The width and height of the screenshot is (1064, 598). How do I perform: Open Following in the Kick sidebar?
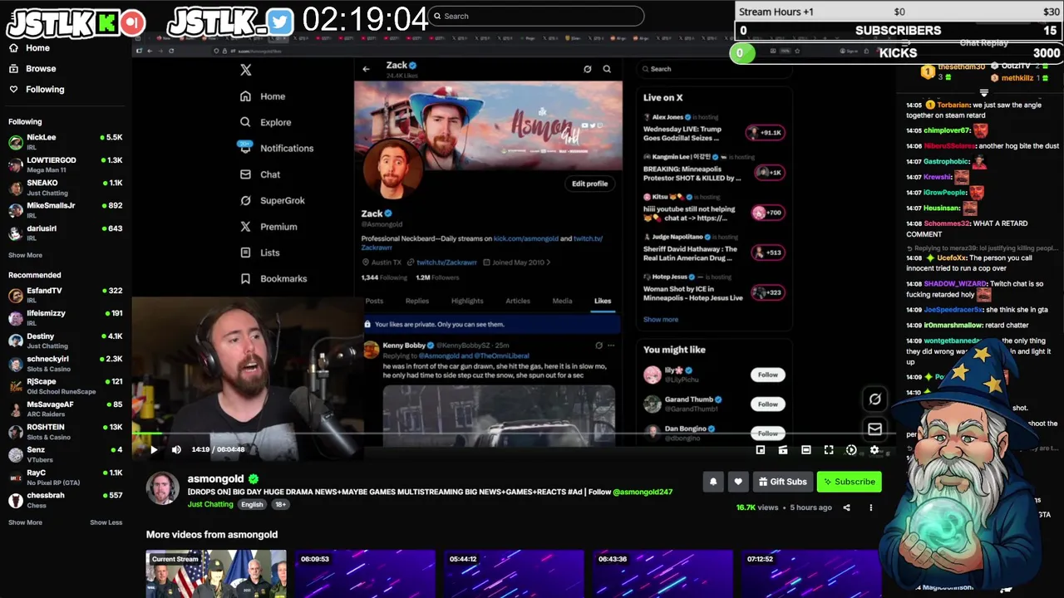37,89
